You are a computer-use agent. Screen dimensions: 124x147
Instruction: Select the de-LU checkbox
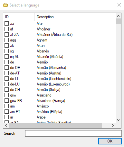click(6, 84)
